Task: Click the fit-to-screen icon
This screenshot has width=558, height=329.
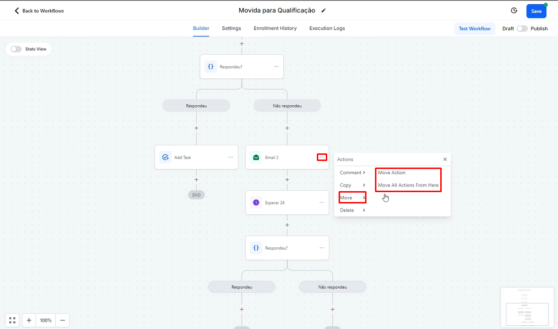Action: (x=12, y=320)
